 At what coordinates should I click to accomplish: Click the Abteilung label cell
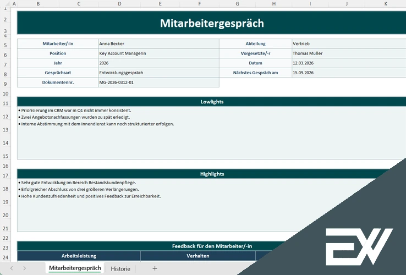255,43
